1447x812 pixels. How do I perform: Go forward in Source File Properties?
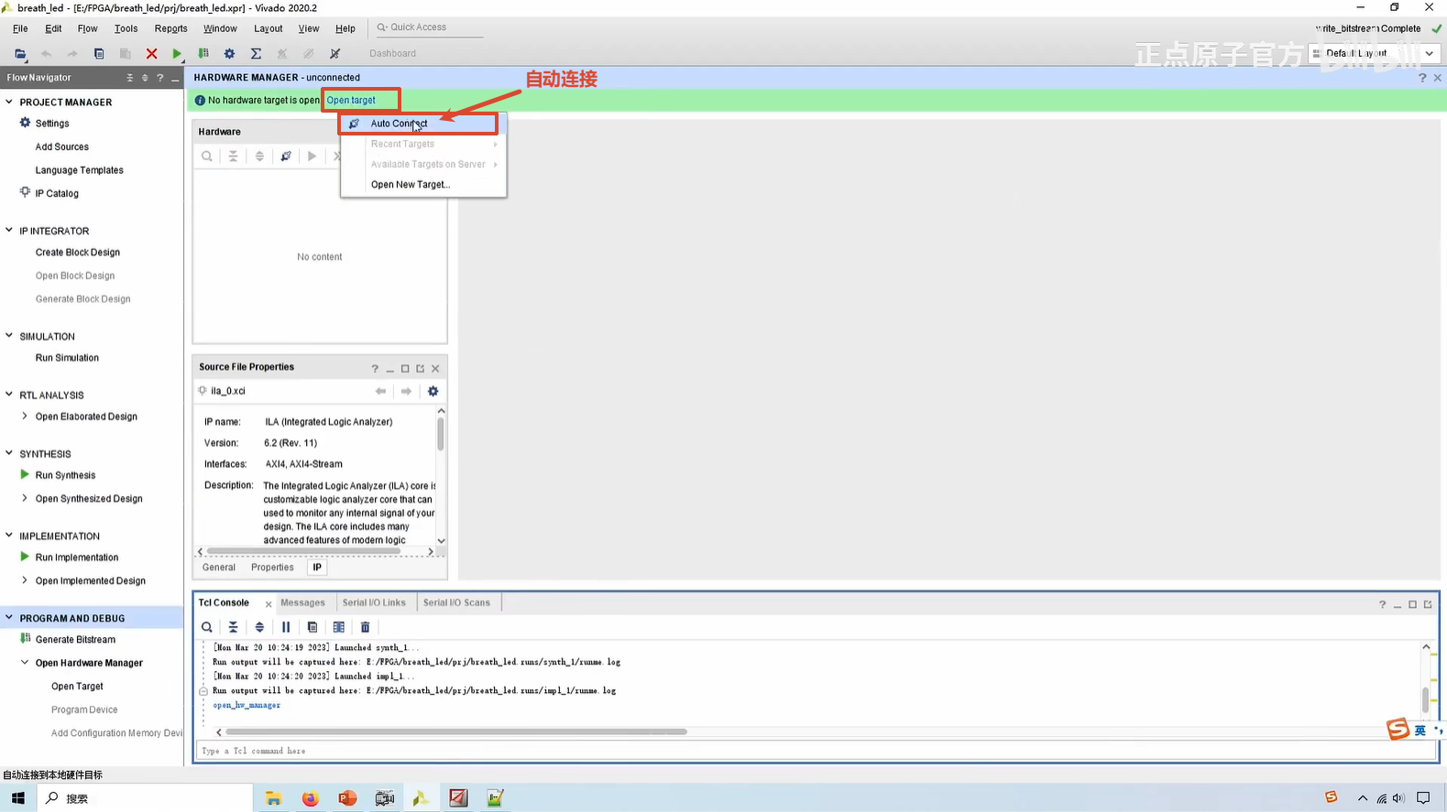406,391
